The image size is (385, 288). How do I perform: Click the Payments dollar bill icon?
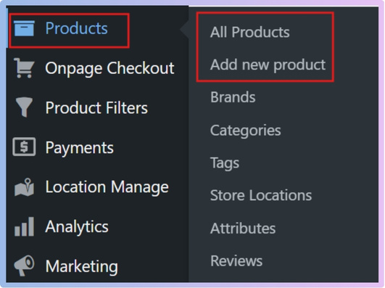(24, 147)
